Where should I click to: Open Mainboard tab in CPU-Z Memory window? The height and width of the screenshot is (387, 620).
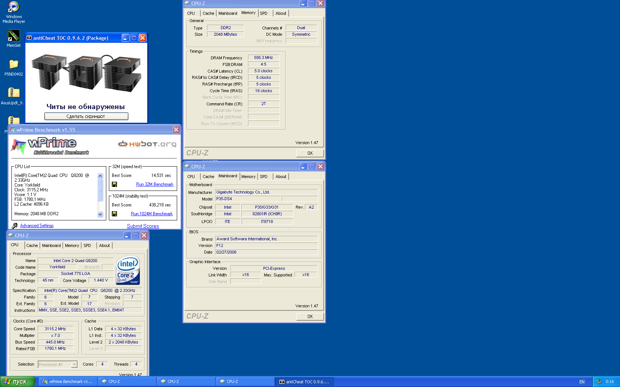pos(228,13)
